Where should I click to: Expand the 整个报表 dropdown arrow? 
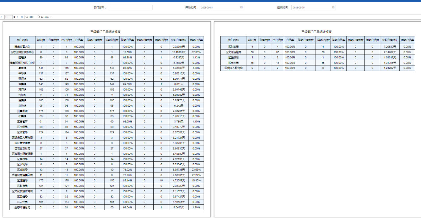[x=50, y=17]
